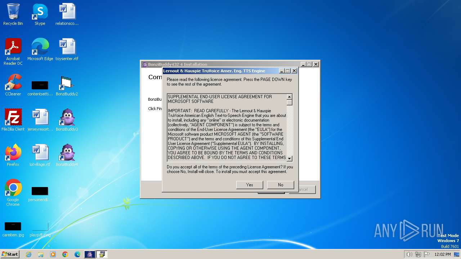Click the volume speaker tray icon
461x259 pixels.
tap(409, 254)
